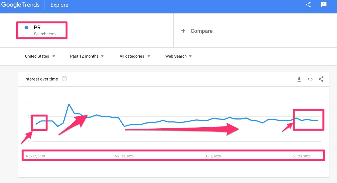337x183 pixels.
Task: Click the Nov 24, 2019 axis label
Action: tap(36, 156)
